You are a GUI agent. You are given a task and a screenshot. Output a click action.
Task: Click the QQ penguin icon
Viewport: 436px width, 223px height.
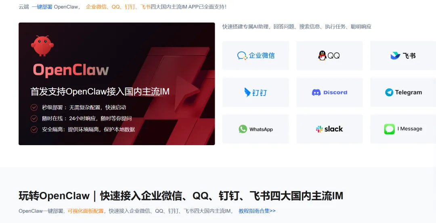(322, 56)
